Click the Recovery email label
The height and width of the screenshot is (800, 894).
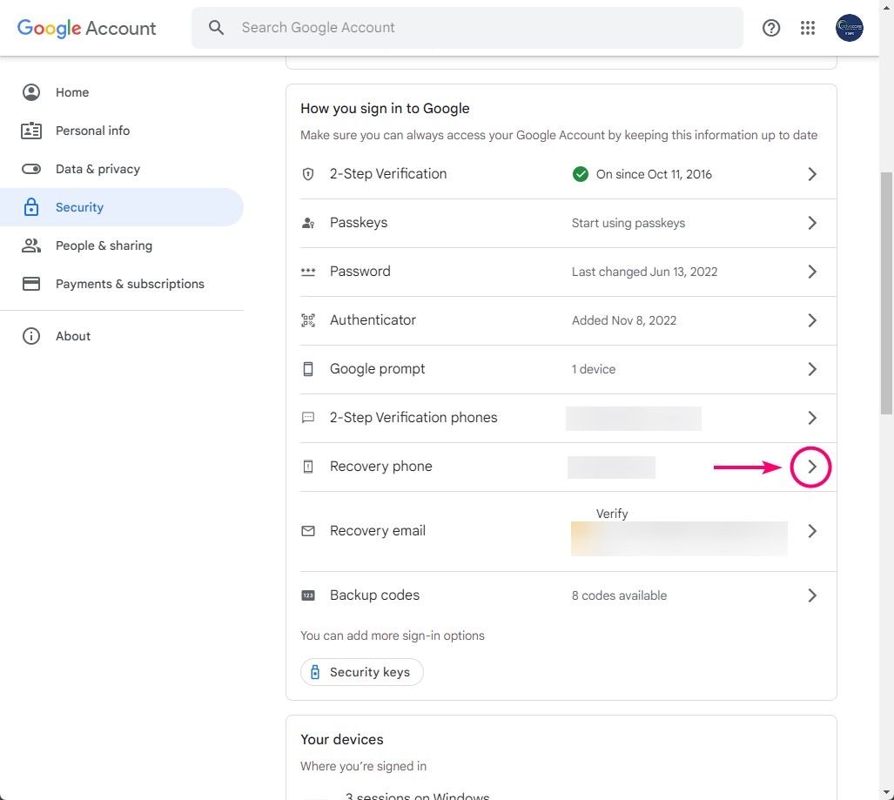378,531
